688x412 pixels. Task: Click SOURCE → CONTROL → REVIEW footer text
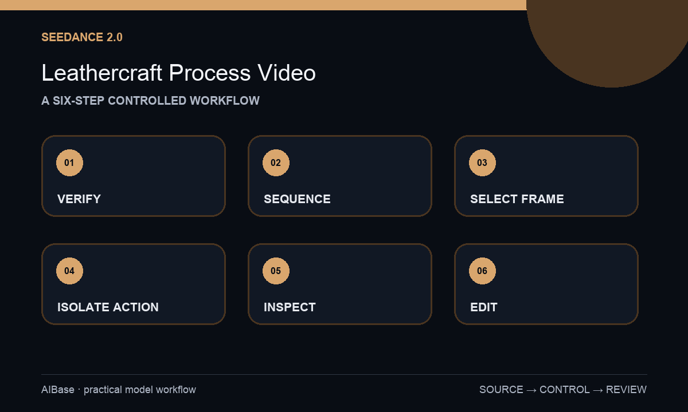pos(563,390)
